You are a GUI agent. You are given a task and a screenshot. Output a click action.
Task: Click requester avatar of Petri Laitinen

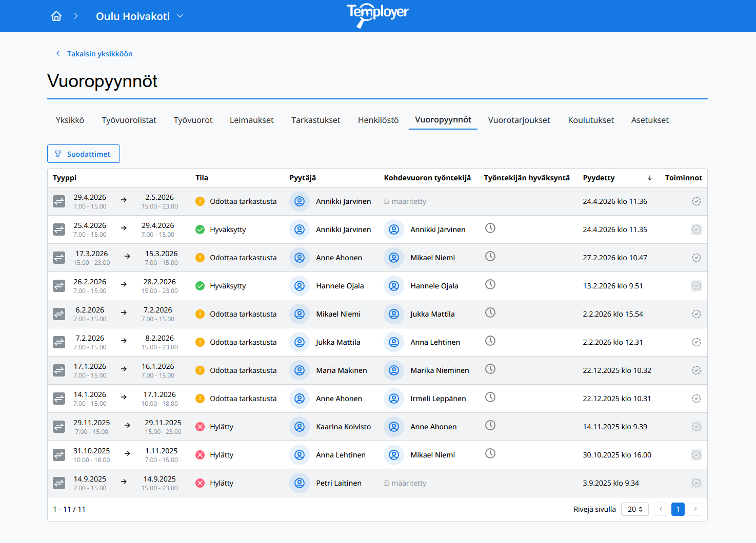pyautogui.click(x=300, y=483)
